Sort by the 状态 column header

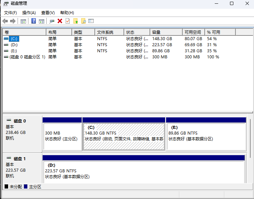137,32
